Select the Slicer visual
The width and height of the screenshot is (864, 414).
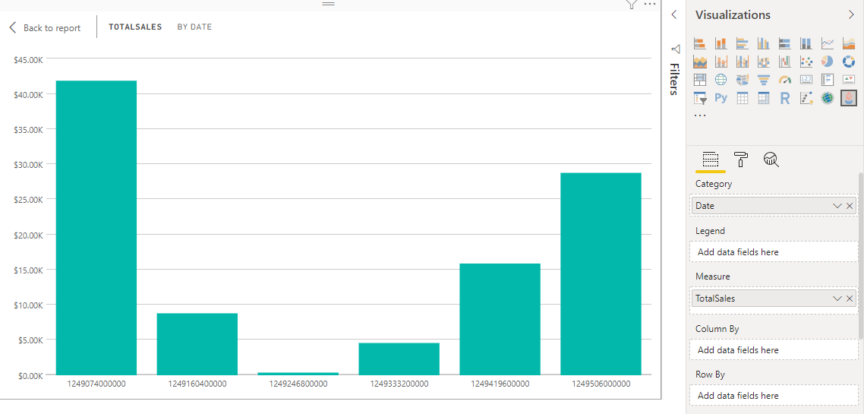point(700,99)
